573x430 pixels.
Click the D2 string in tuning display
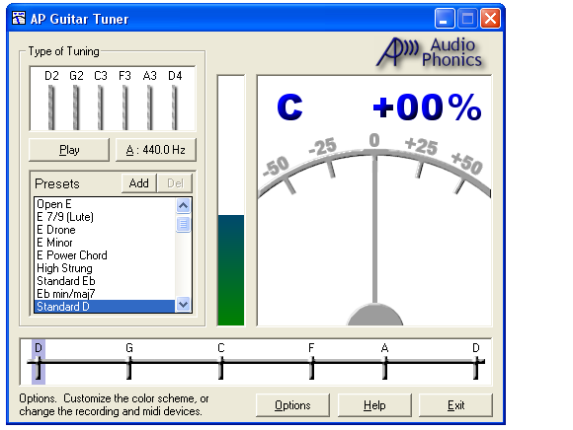click(x=51, y=107)
